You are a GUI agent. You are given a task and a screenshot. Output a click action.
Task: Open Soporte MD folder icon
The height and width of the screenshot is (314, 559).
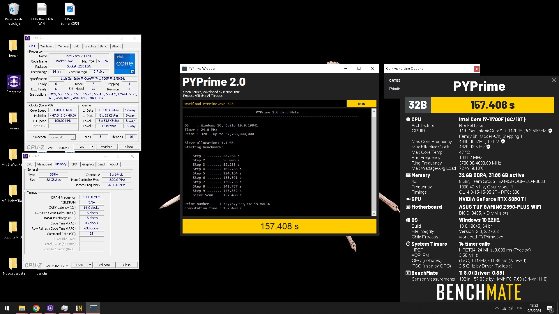point(12,230)
